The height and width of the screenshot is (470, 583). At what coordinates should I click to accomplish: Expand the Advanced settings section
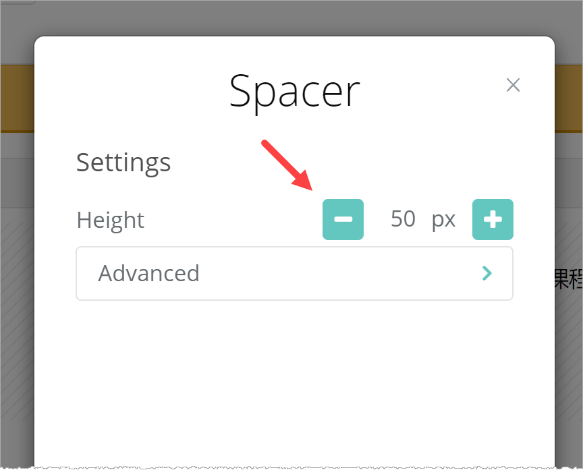[294, 273]
